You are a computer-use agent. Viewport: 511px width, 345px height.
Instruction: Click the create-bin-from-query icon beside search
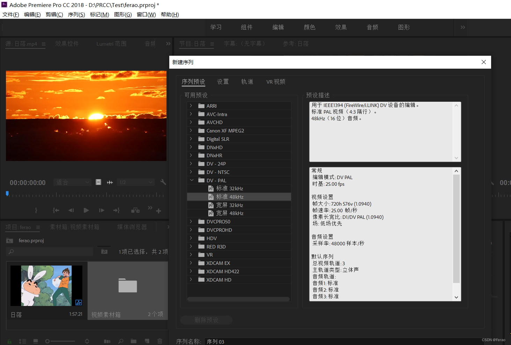coord(104,251)
